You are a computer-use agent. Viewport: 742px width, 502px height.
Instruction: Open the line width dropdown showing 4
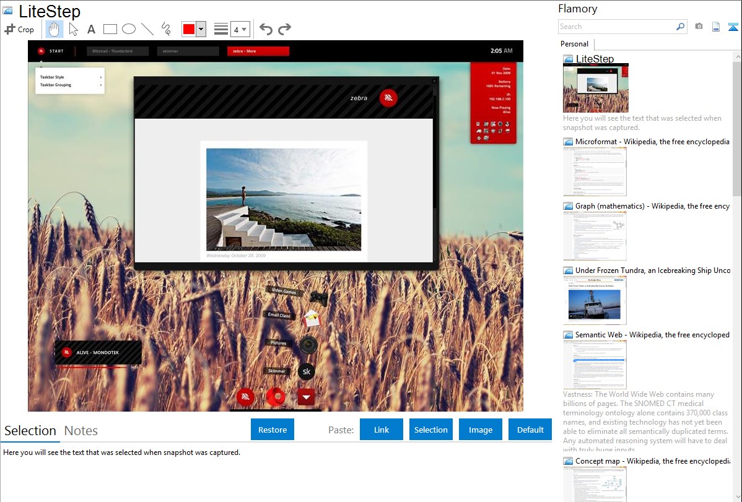[x=240, y=29]
